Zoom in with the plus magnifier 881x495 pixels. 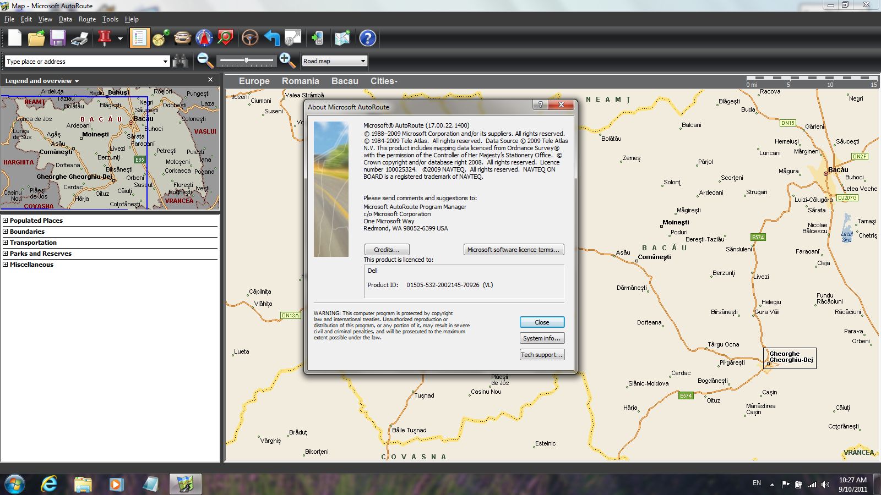tap(287, 61)
